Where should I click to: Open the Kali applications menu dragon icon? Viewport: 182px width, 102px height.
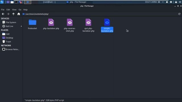click(2, 2)
